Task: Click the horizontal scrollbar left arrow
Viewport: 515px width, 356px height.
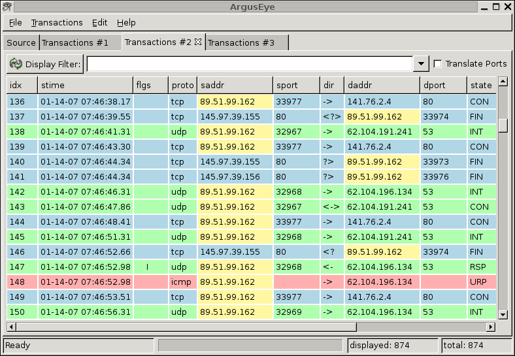Action: click(x=11, y=327)
